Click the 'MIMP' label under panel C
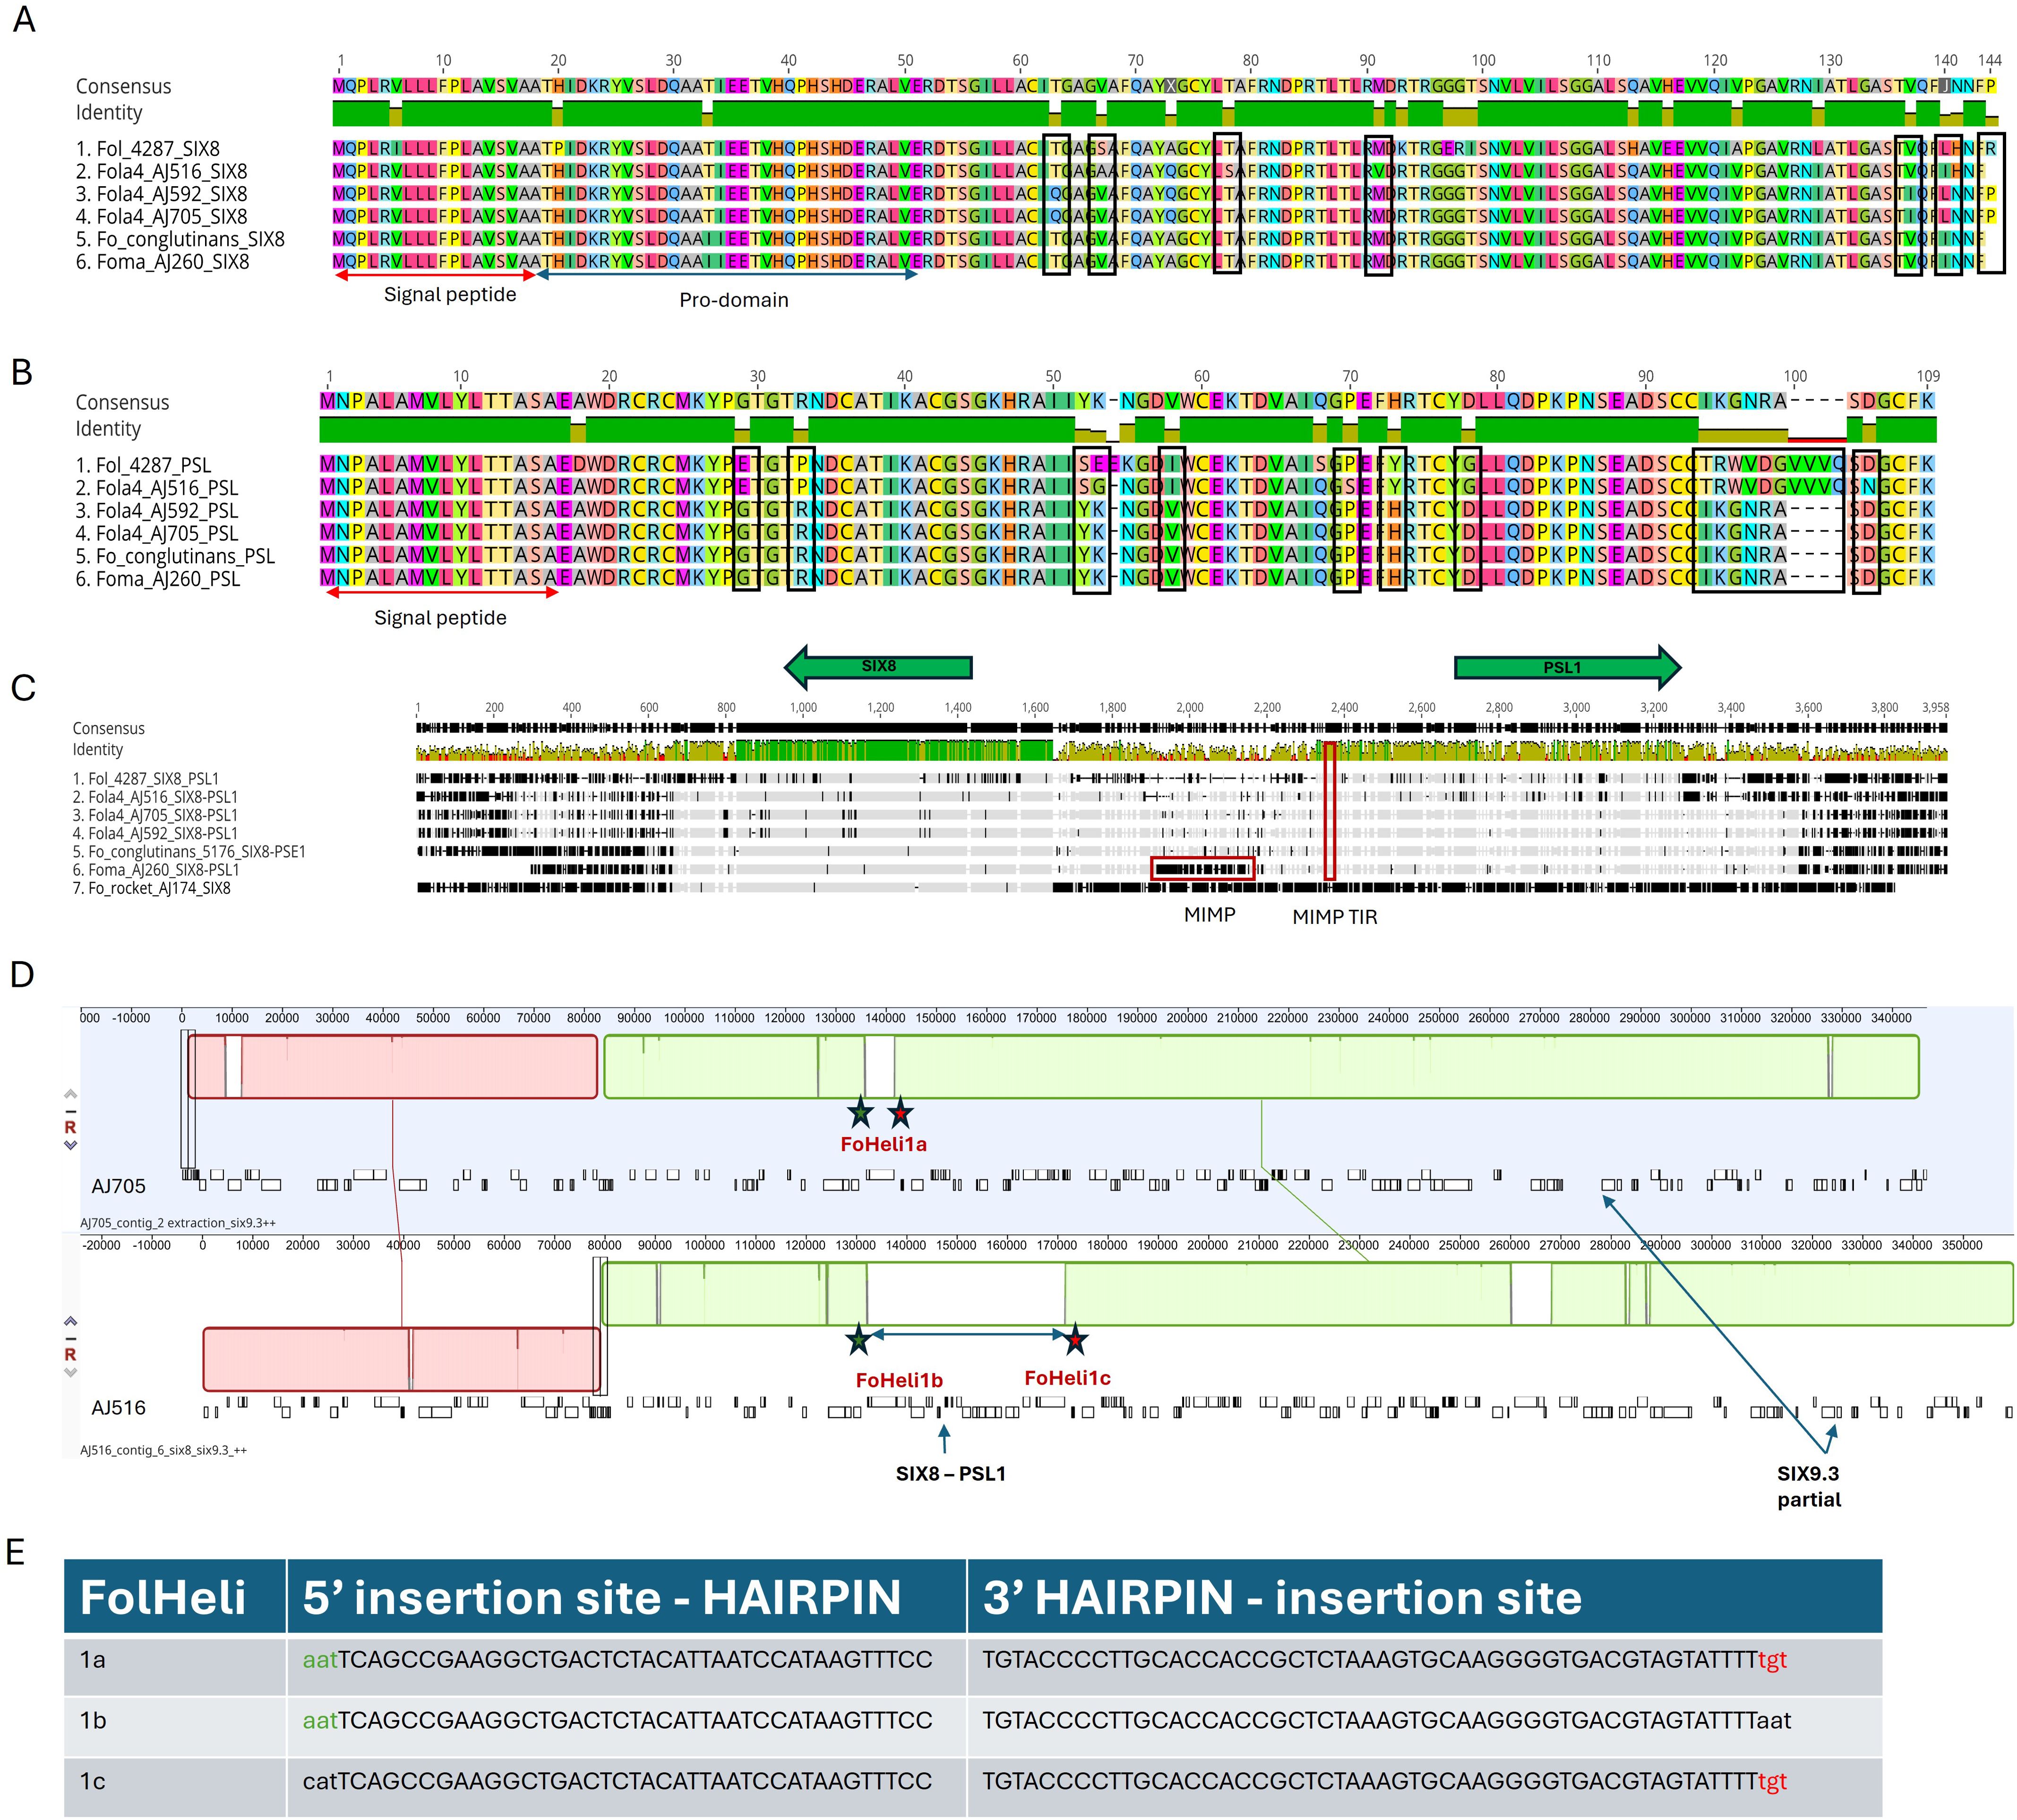Image resolution: width=2017 pixels, height=1820 pixels. (x=1210, y=914)
